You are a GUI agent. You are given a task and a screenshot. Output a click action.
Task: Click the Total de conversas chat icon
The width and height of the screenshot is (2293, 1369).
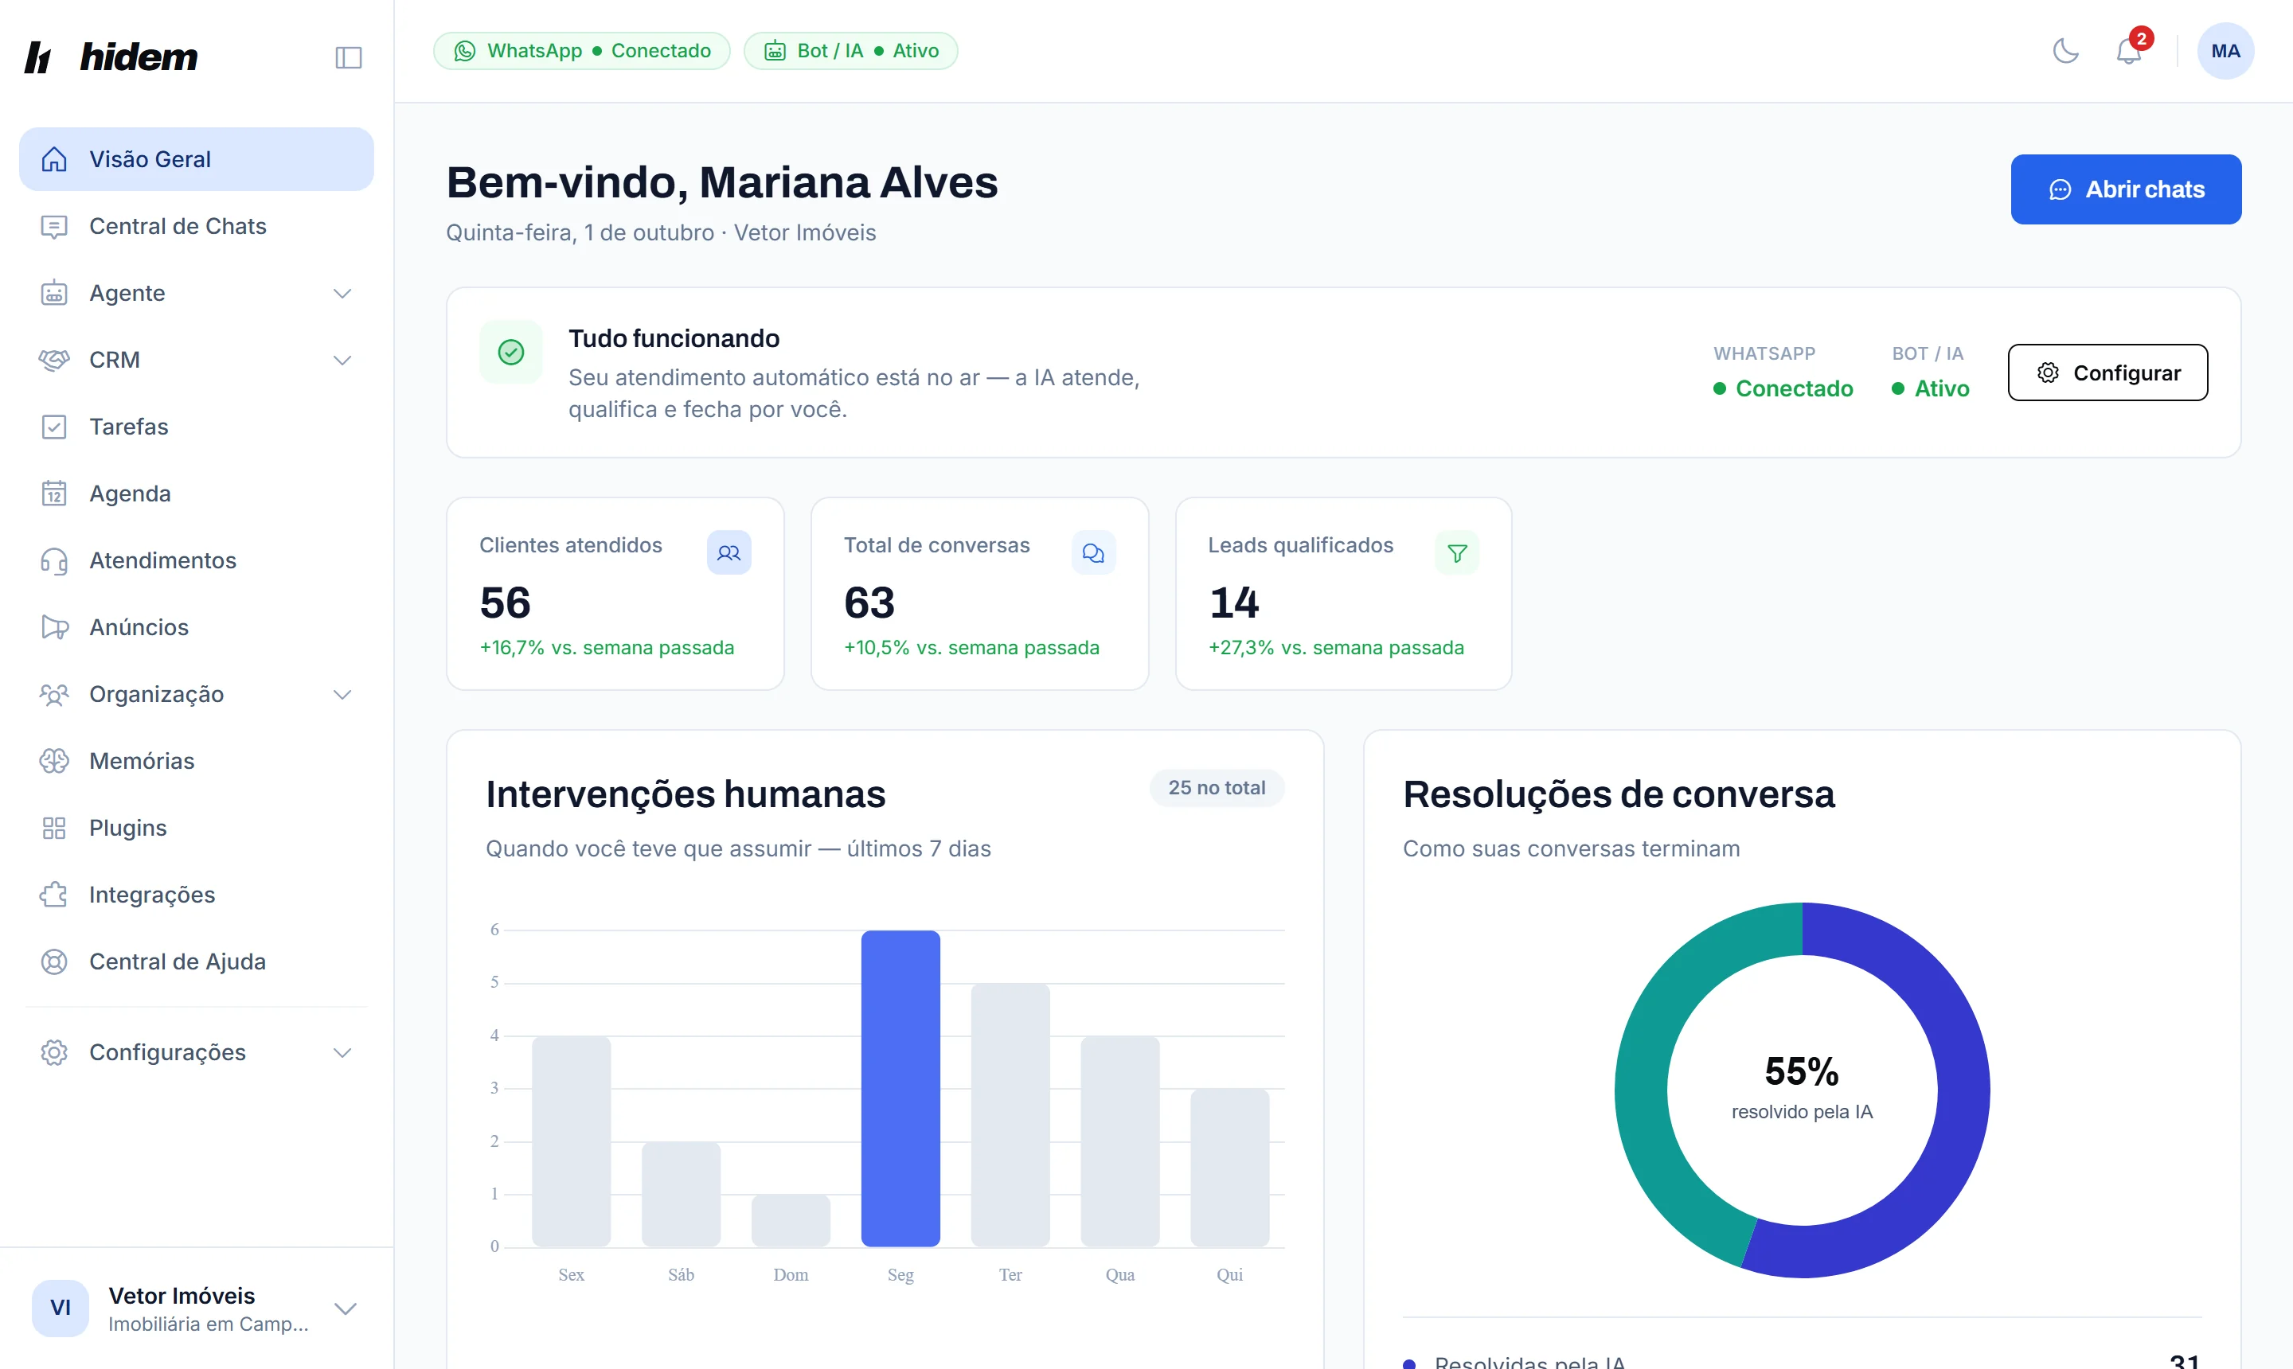point(1093,552)
